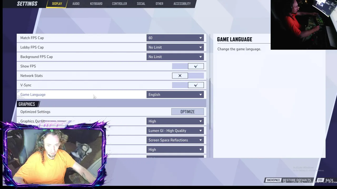
Task: Click the Optimize button
Action: click(187, 112)
